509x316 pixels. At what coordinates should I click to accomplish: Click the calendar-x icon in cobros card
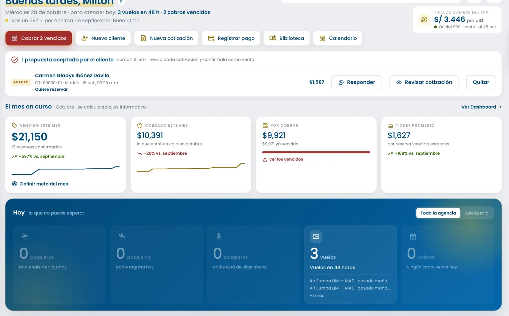413,236
